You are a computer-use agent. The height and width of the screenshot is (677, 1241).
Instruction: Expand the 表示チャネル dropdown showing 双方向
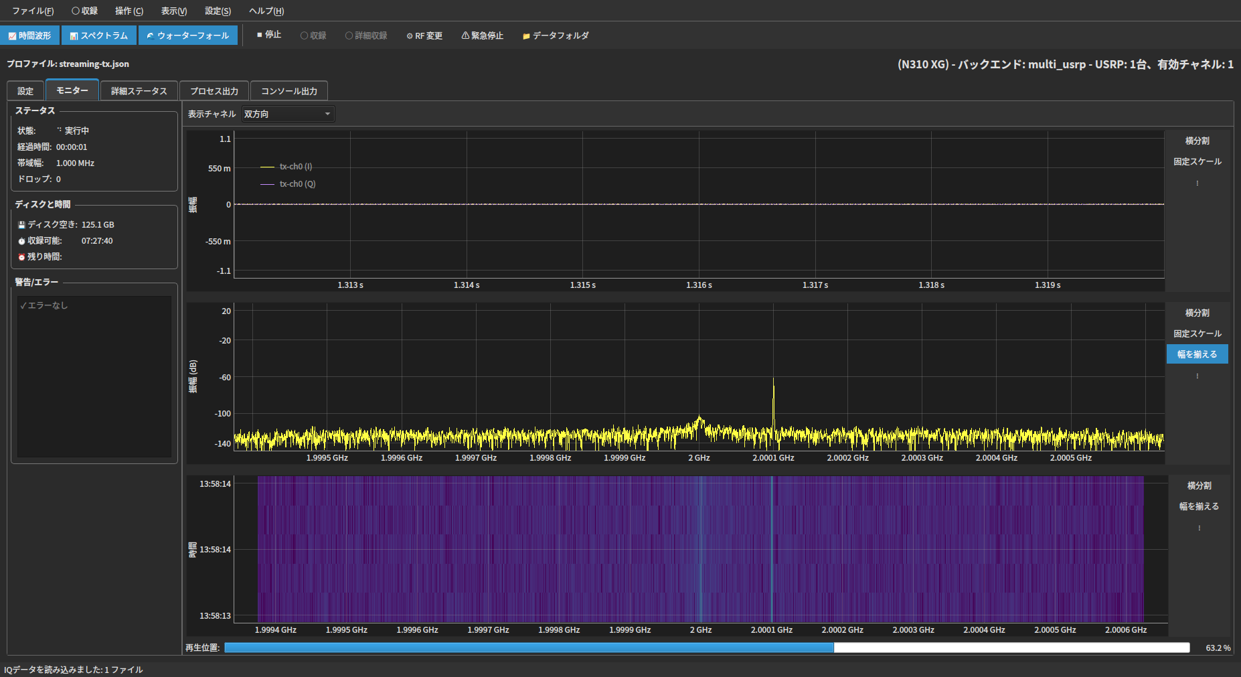288,114
